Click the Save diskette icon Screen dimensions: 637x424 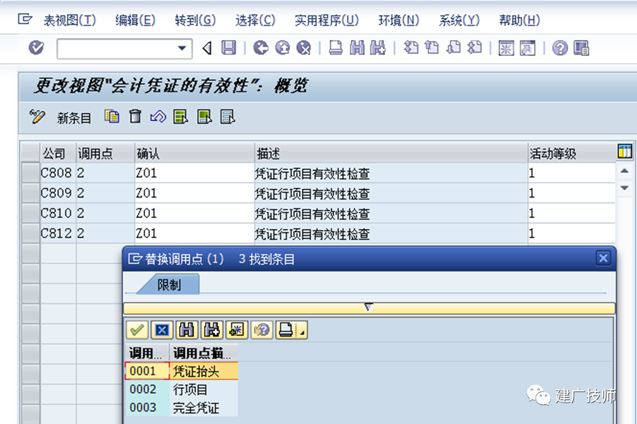click(229, 48)
